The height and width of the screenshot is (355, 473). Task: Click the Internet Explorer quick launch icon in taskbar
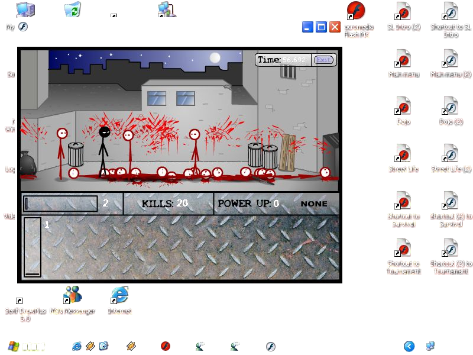pyautogui.click(x=77, y=346)
